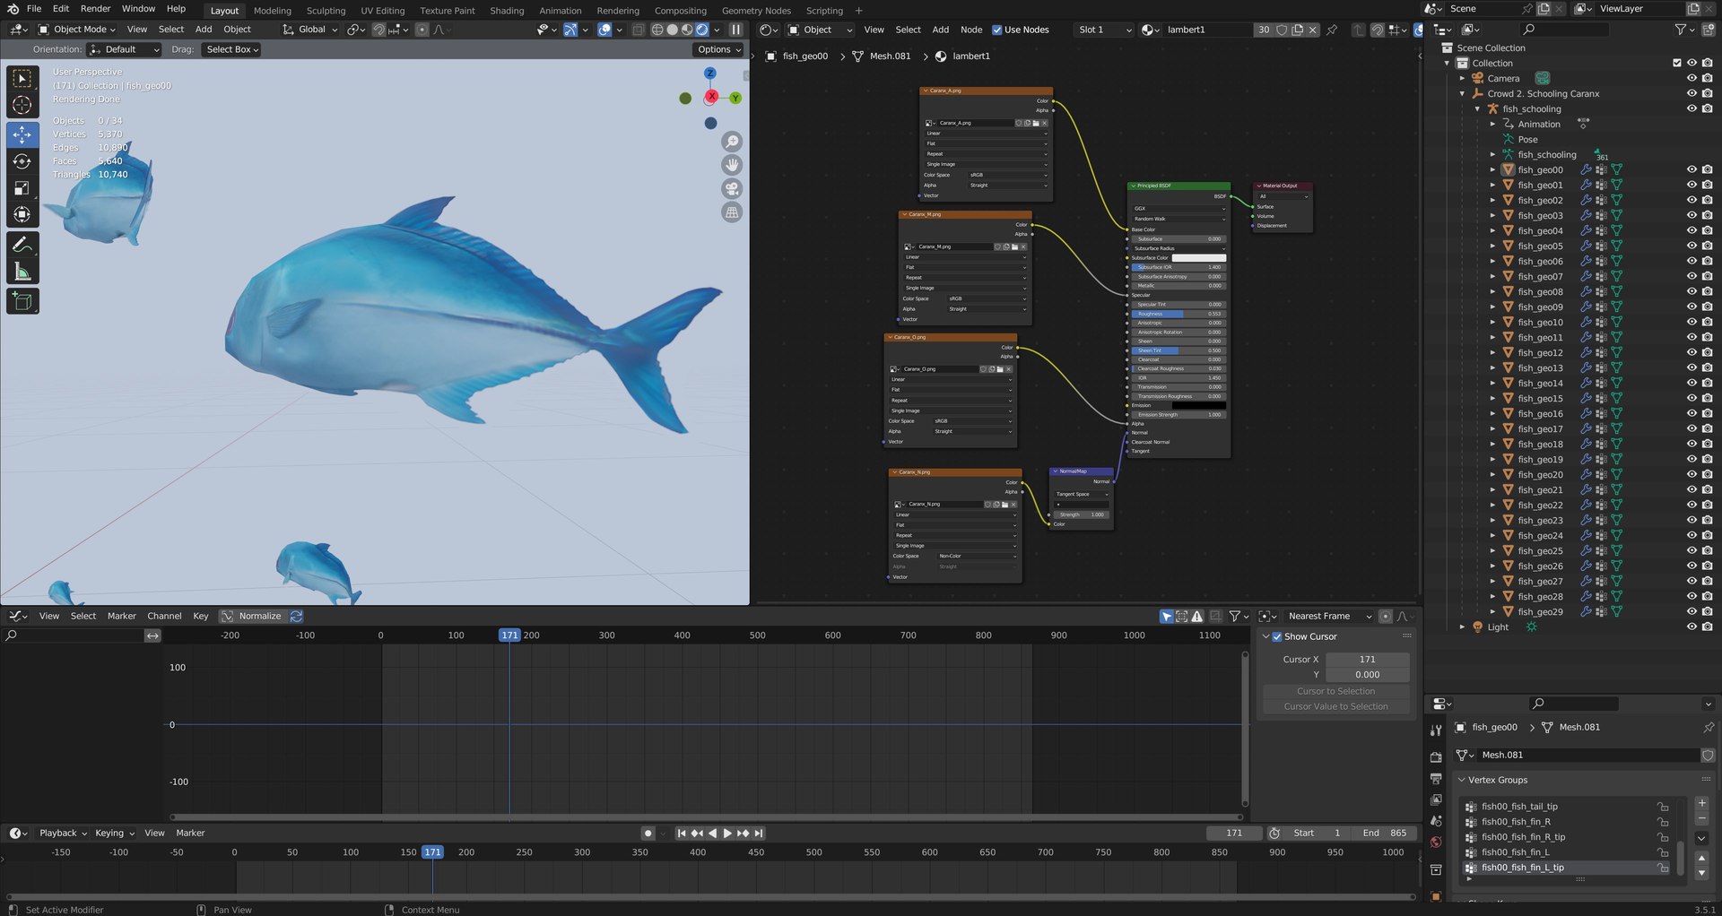Toggle camera view icon in viewport

[733, 188]
